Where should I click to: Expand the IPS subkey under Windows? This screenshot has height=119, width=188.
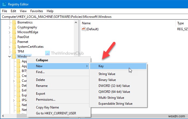[x=14, y=100]
